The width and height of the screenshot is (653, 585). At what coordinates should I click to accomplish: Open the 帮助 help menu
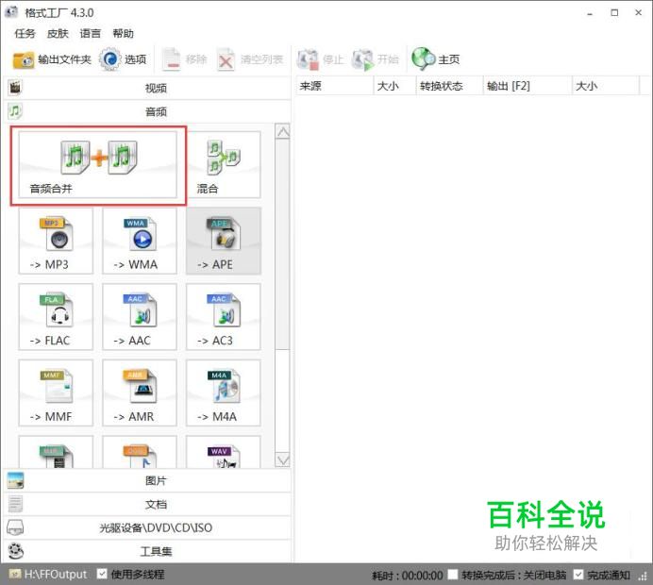(124, 33)
